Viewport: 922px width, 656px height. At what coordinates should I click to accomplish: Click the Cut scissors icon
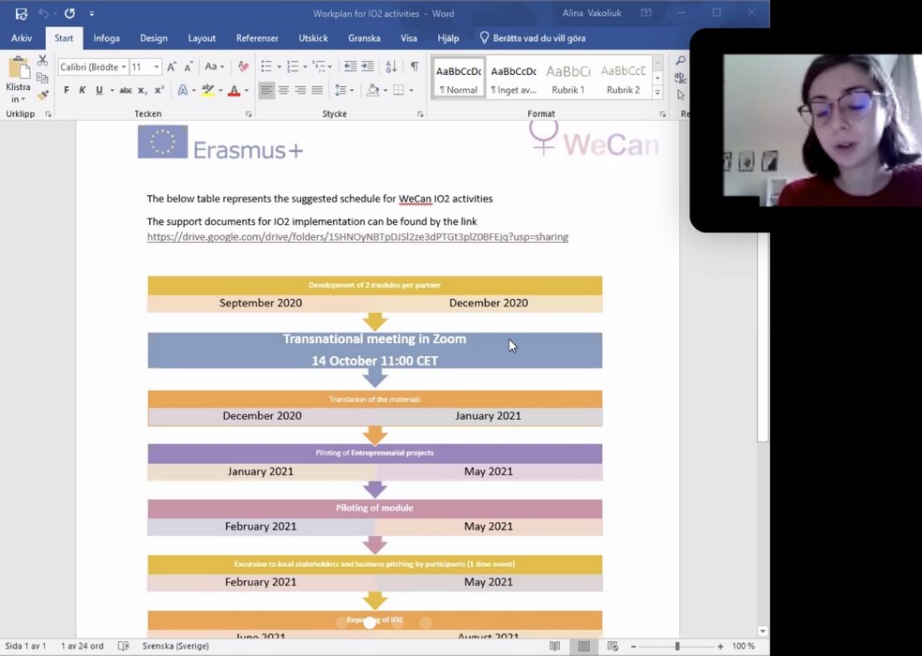(x=42, y=61)
